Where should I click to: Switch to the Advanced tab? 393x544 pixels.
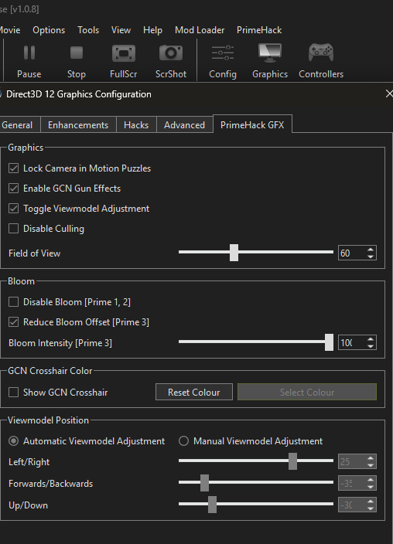tap(185, 125)
